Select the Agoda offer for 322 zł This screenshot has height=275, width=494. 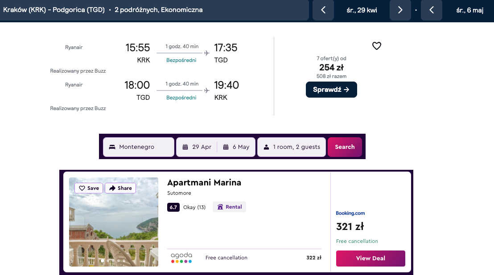point(244,258)
